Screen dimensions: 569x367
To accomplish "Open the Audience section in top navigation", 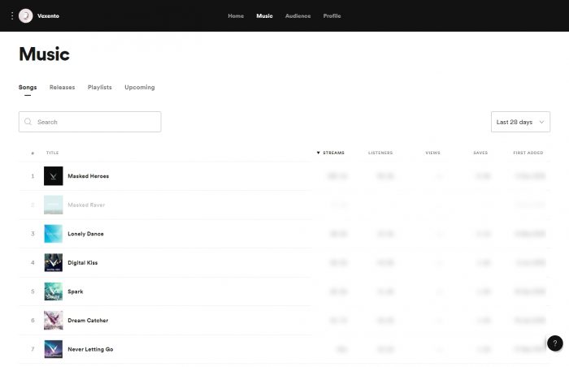I will 298,16.
